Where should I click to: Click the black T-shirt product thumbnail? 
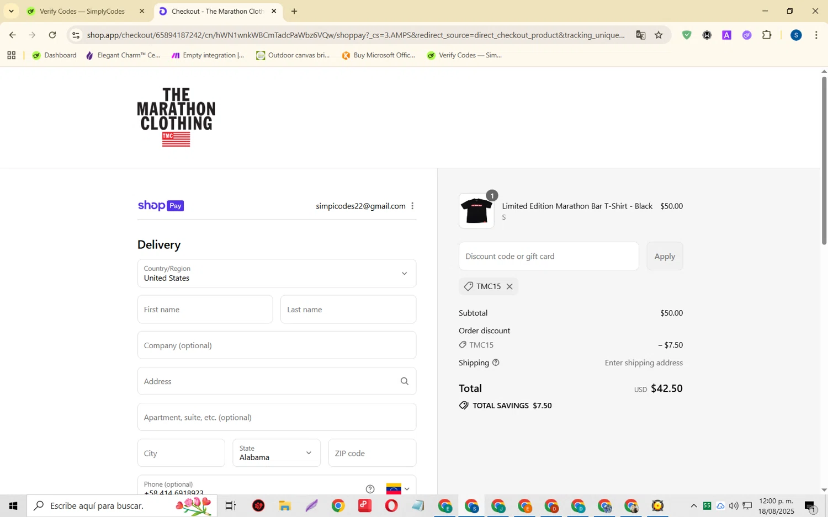(x=476, y=211)
